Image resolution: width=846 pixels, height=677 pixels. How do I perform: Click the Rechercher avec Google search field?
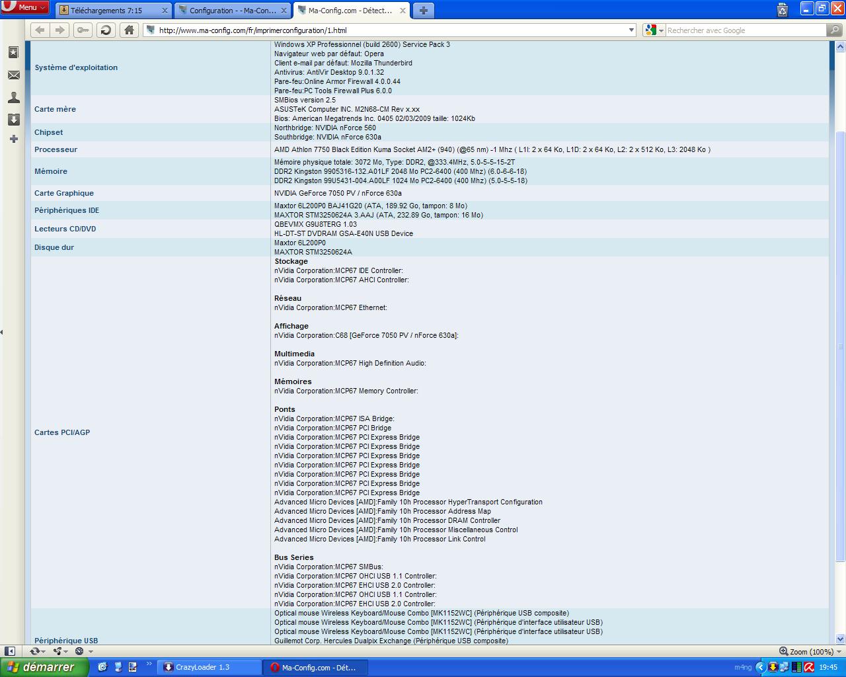coord(745,30)
